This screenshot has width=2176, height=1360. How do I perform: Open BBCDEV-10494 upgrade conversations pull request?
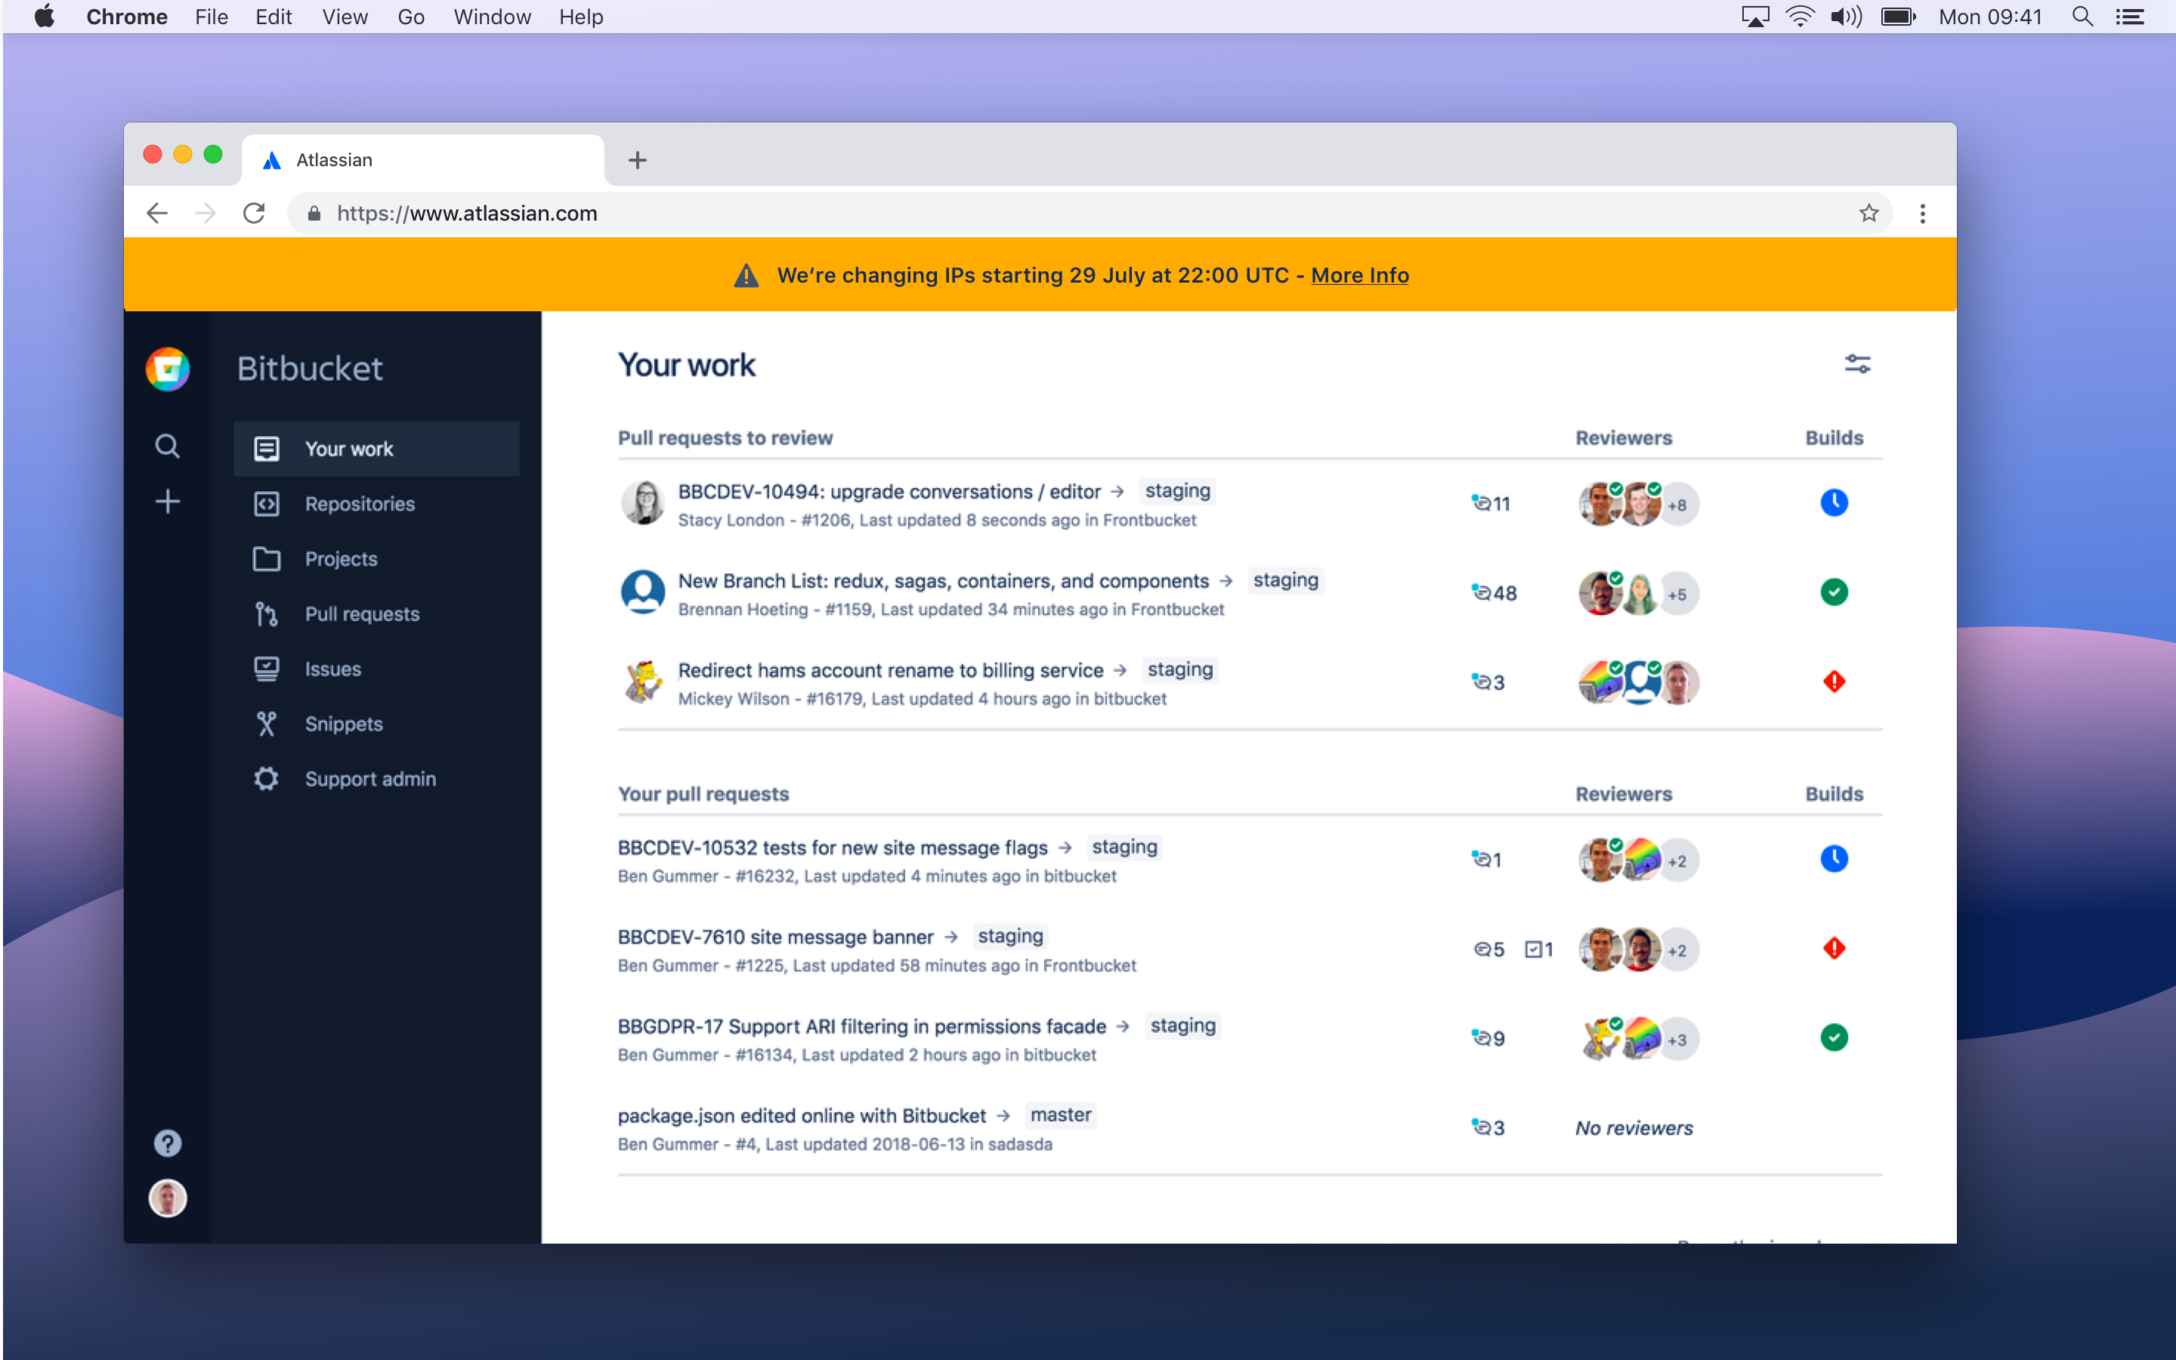889,492
